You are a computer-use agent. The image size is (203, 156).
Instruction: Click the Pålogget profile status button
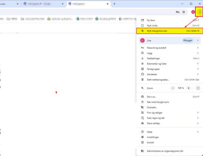pos(188,40)
